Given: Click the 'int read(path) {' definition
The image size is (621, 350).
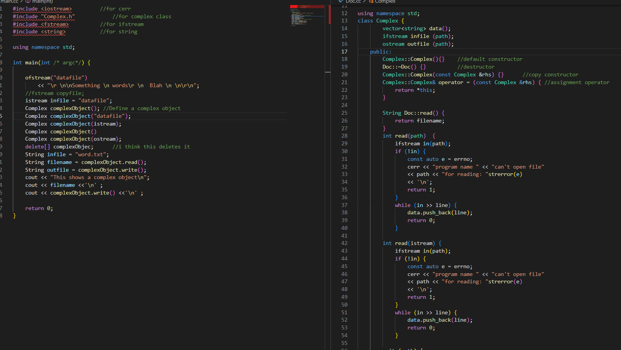Looking at the screenshot, I should tap(409, 136).
